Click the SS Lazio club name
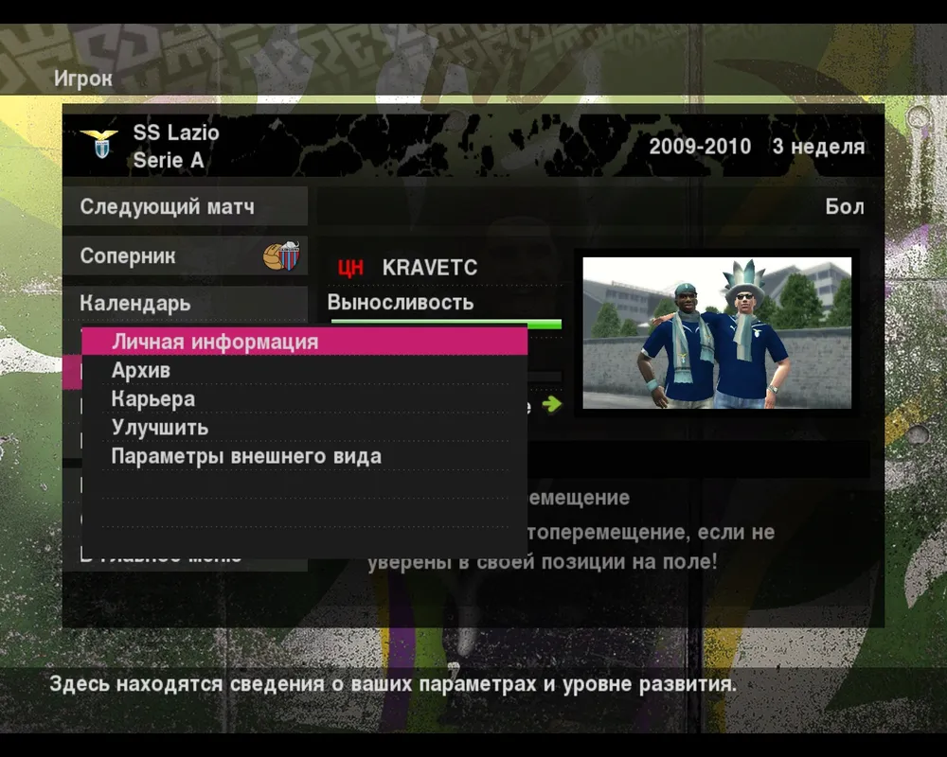Viewport: 947px width, 757px height. point(176,132)
